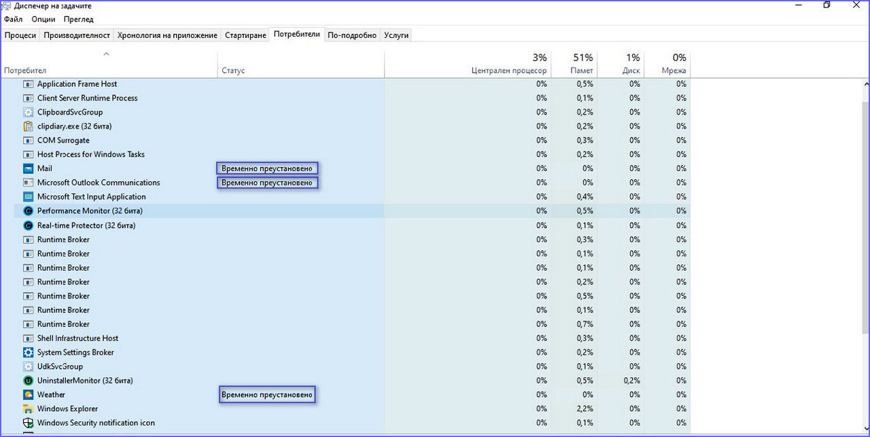
Task: Switch to the Производителност tab
Action: pyautogui.click(x=77, y=35)
